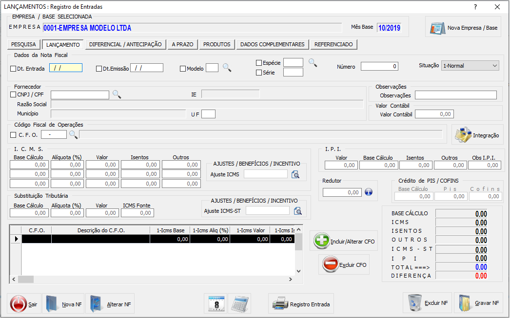
Task: Click the blue Redutor globe icon
Action: [x=369, y=192]
